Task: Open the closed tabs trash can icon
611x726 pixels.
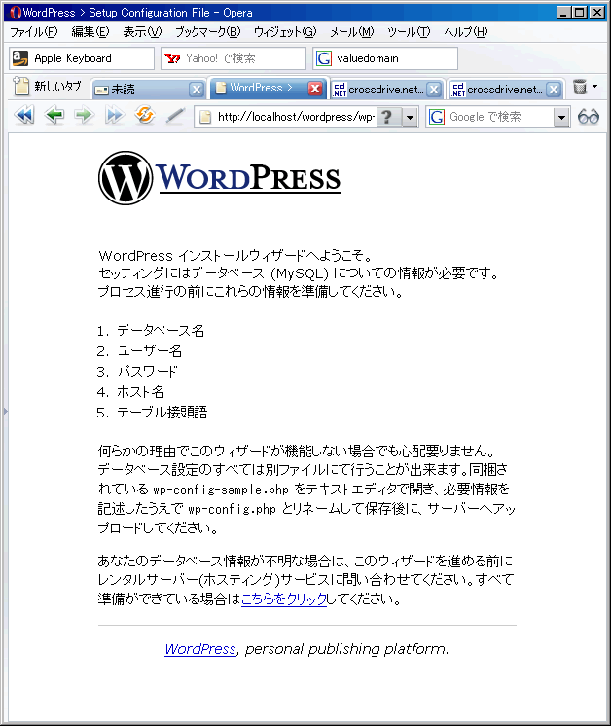Action: 580,87
